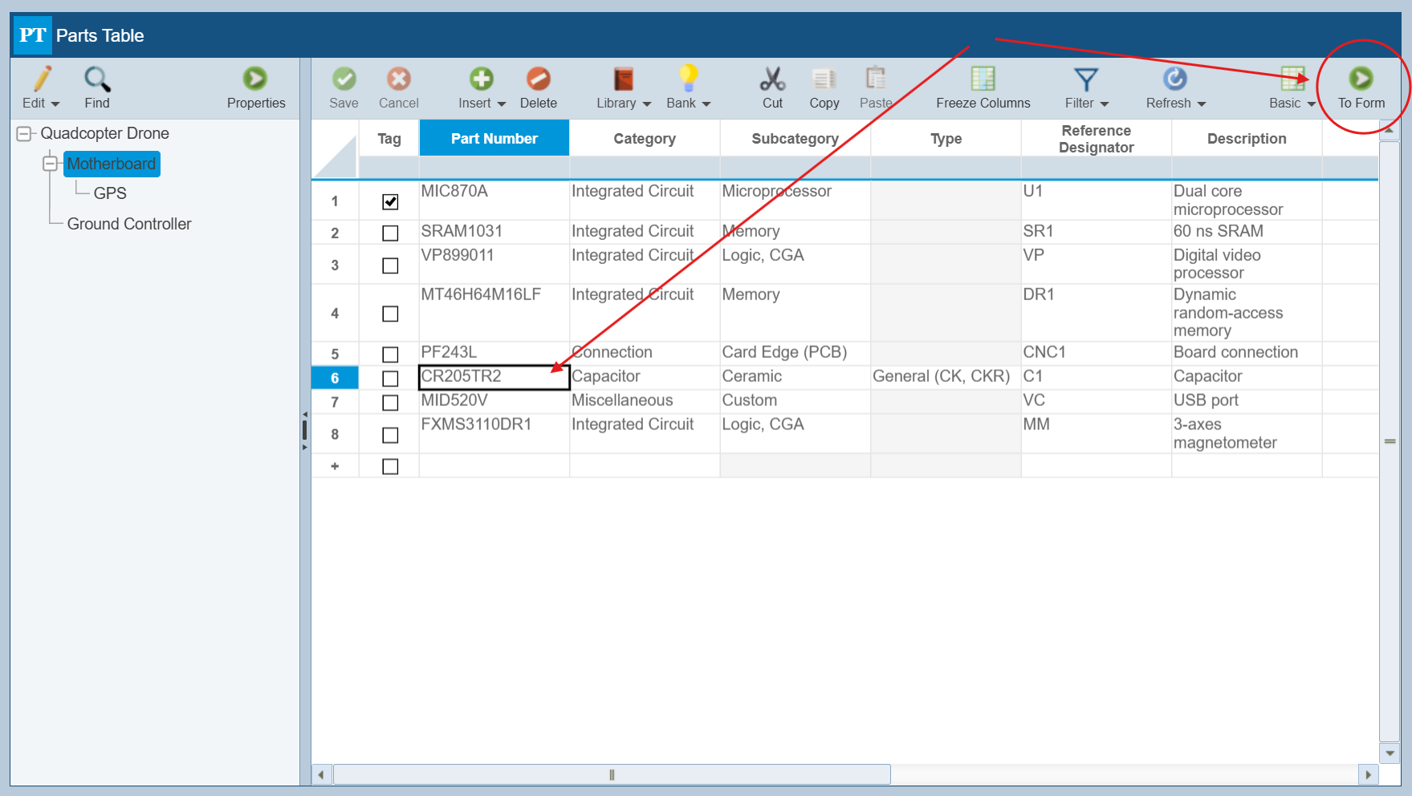Select GPS in the project tree

click(x=110, y=193)
